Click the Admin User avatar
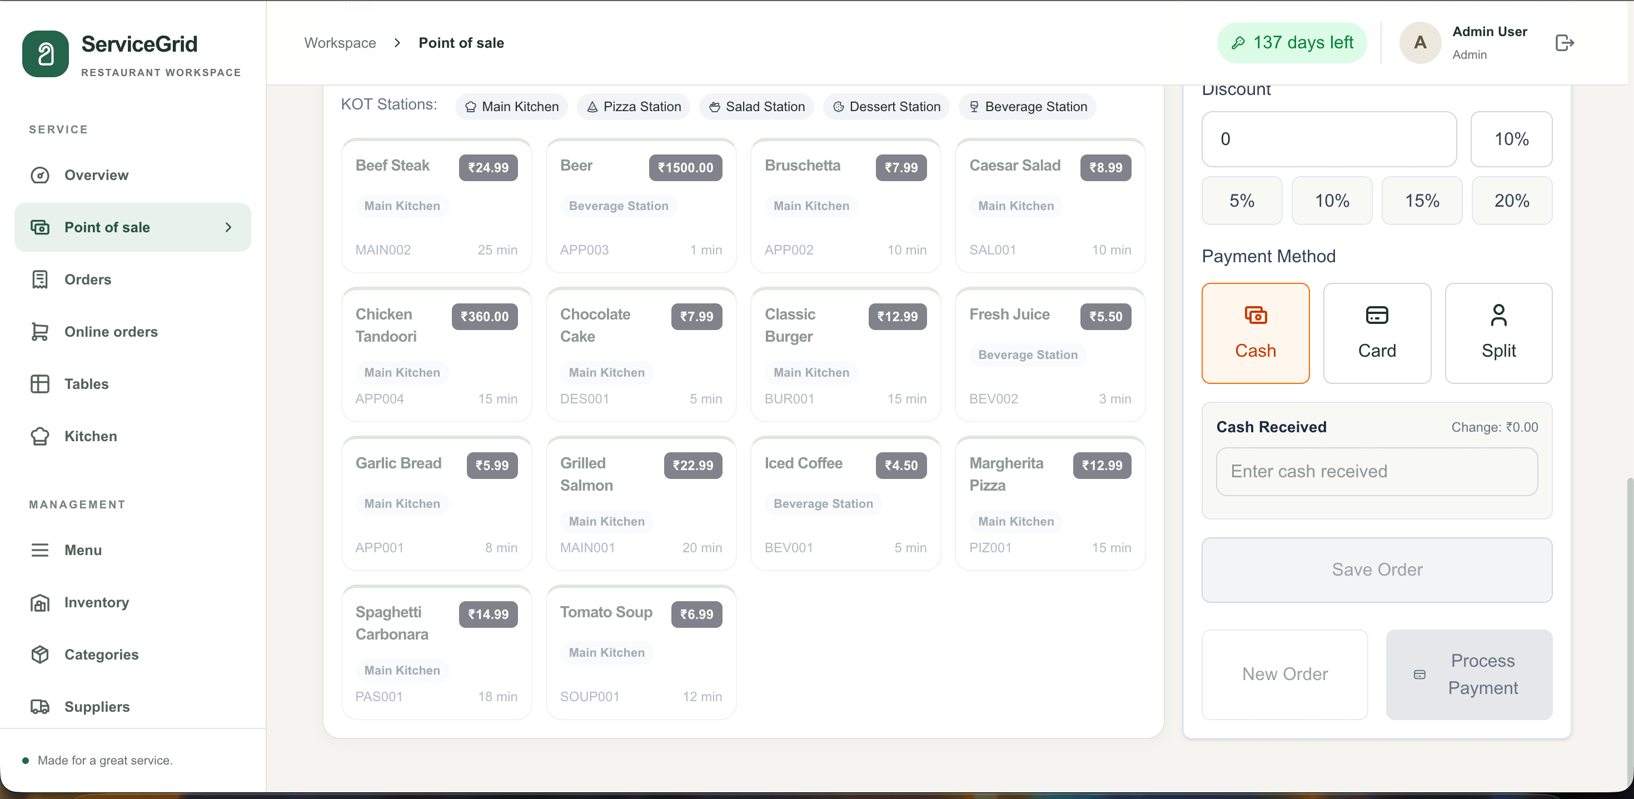 1419,42
